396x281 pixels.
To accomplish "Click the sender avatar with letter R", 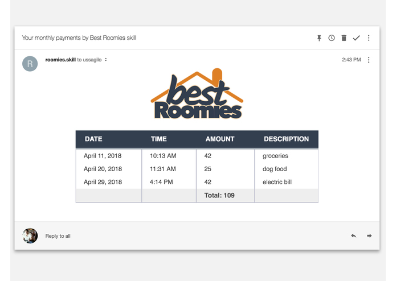I will 30,64.
